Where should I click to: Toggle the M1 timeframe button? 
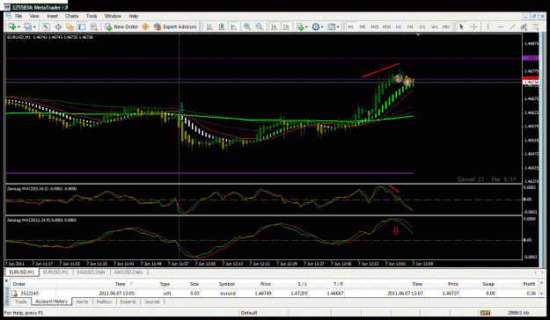click(x=351, y=26)
